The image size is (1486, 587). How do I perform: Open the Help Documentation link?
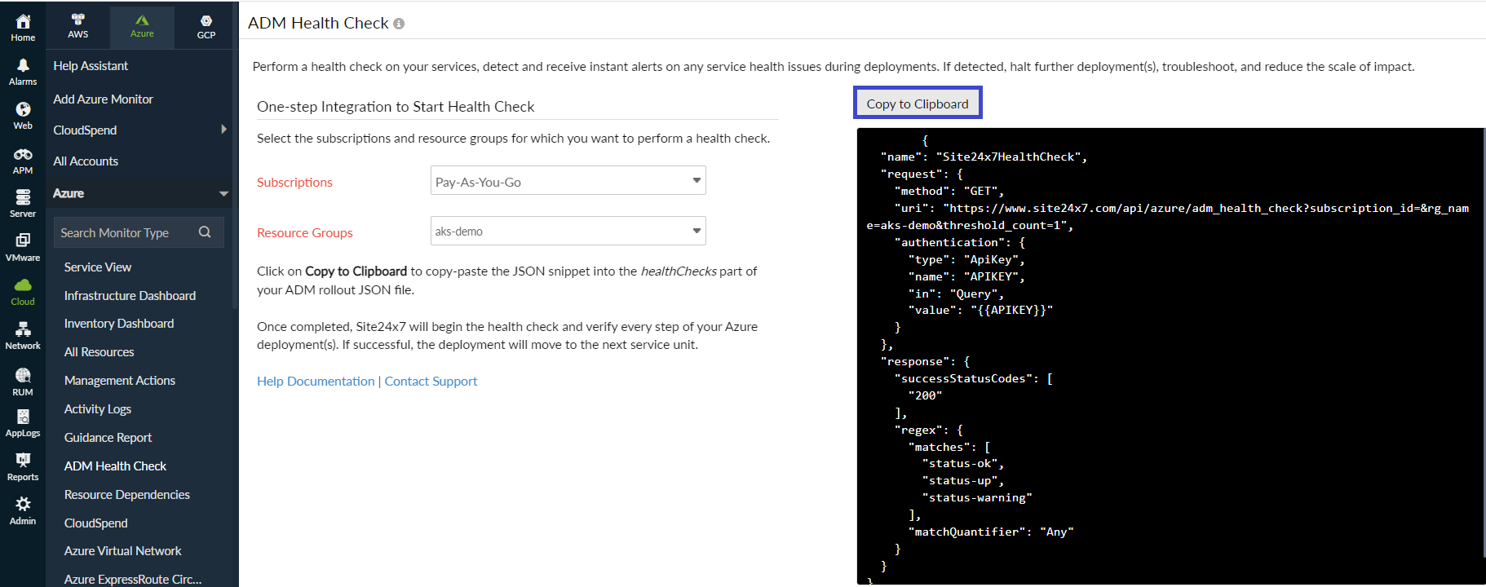point(316,382)
